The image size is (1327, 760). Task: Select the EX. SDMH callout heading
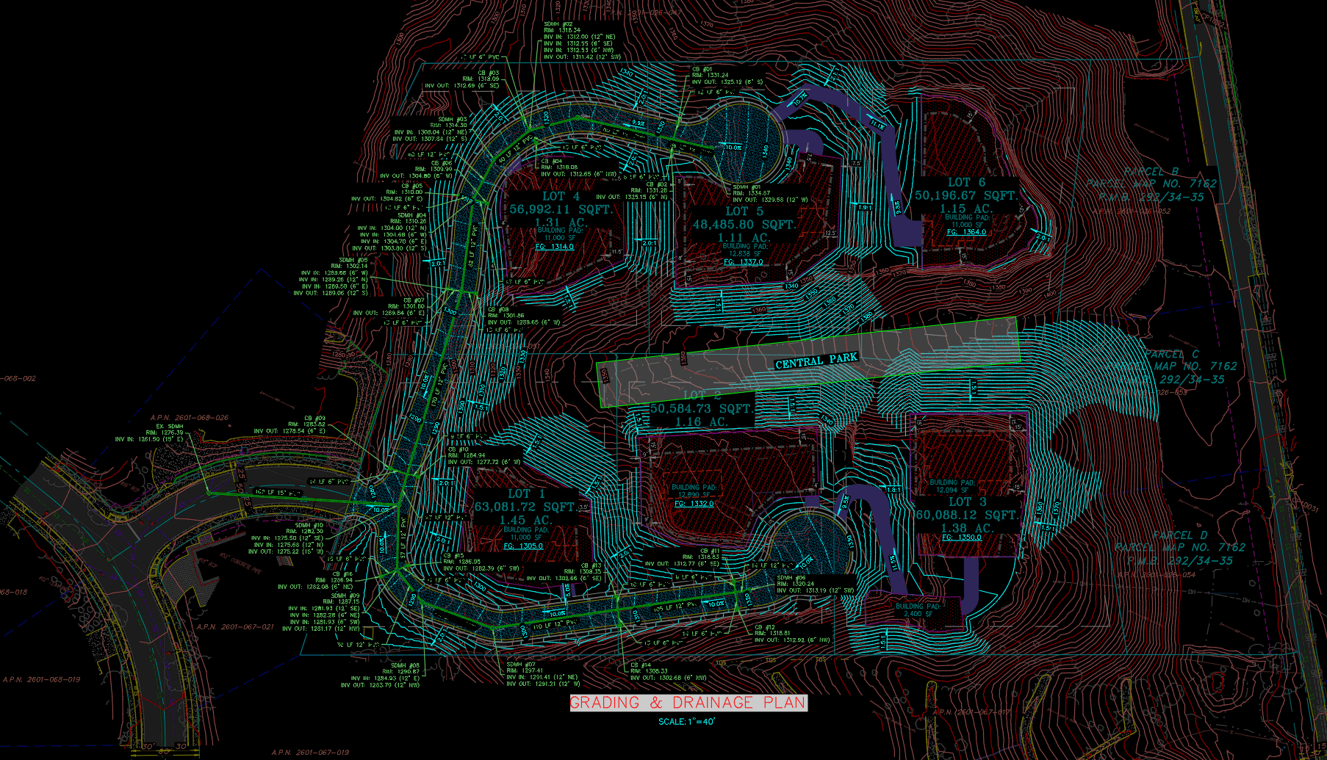point(170,426)
